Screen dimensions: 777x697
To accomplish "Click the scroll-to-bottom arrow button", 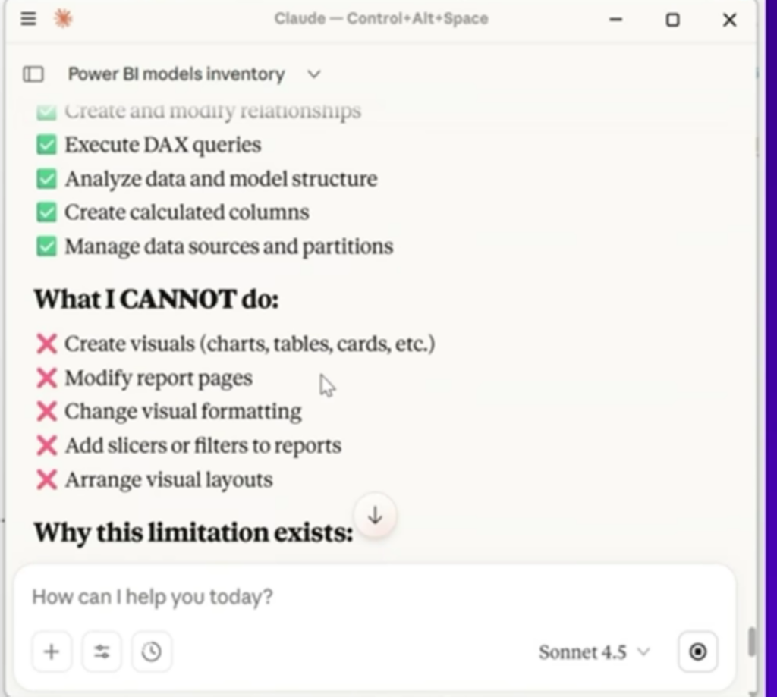I will pyautogui.click(x=375, y=516).
